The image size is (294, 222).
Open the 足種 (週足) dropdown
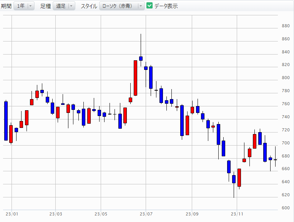coord(64,6)
